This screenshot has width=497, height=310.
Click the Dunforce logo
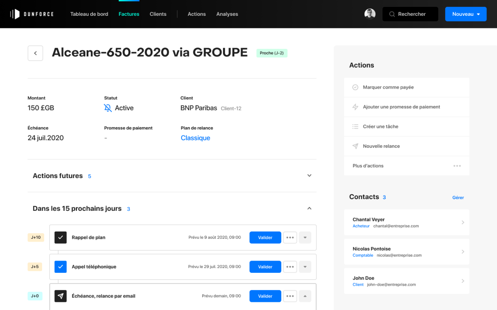[32, 14]
